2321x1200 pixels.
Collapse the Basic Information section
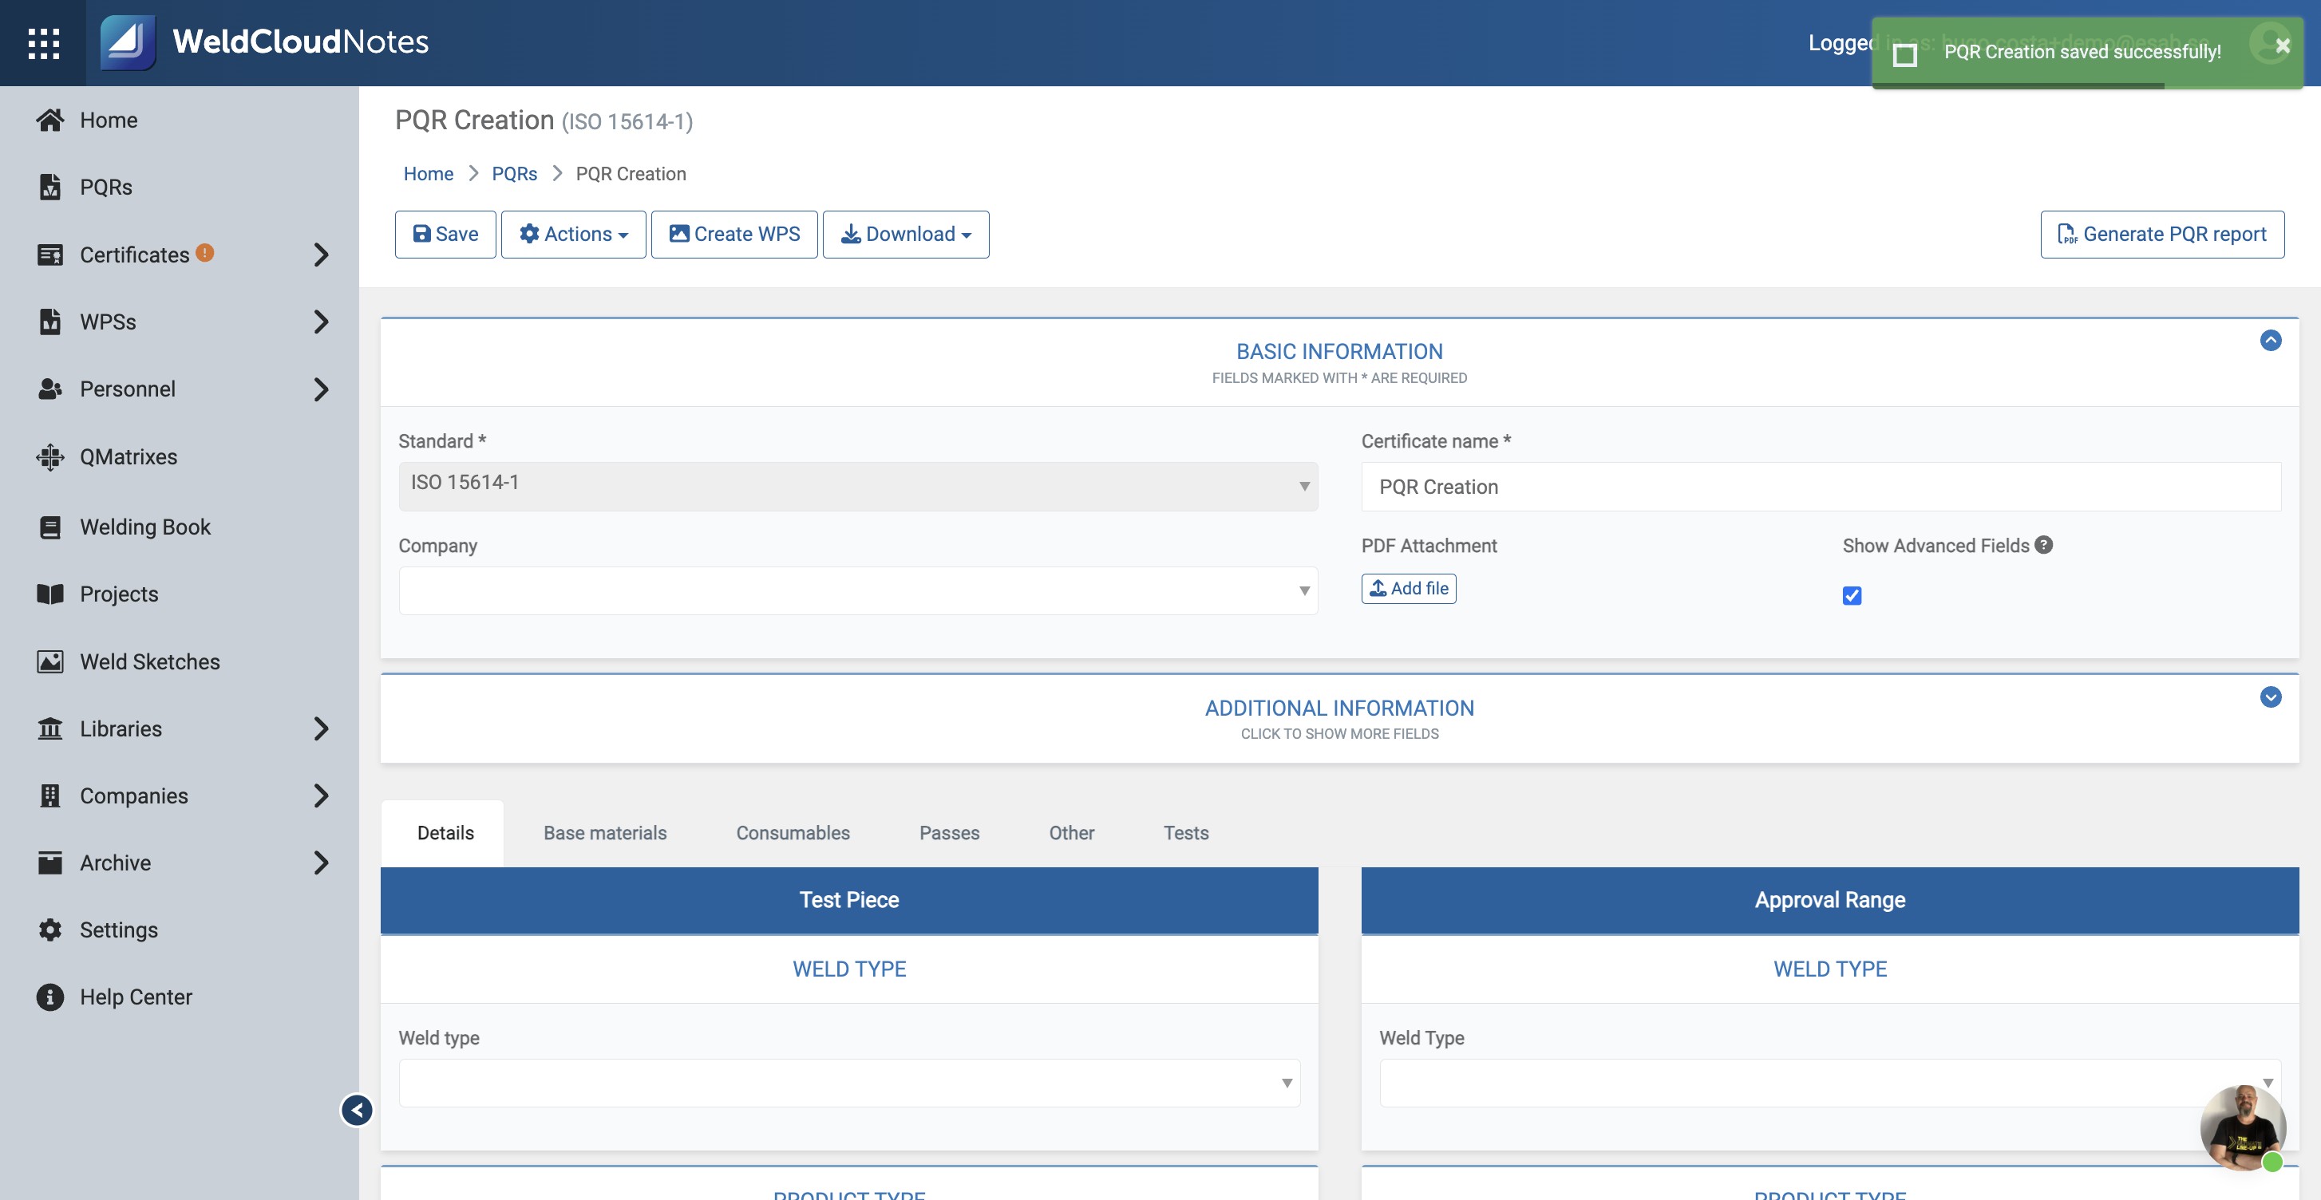click(x=2271, y=340)
